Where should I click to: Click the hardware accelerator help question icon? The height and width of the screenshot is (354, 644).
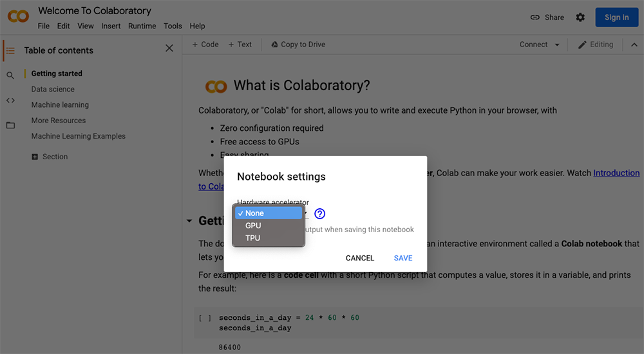tap(319, 213)
